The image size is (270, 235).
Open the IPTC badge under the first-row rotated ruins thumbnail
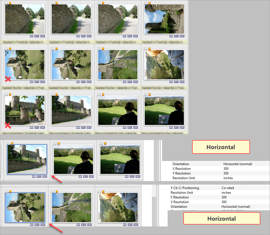pyautogui.click(x=176, y=36)
